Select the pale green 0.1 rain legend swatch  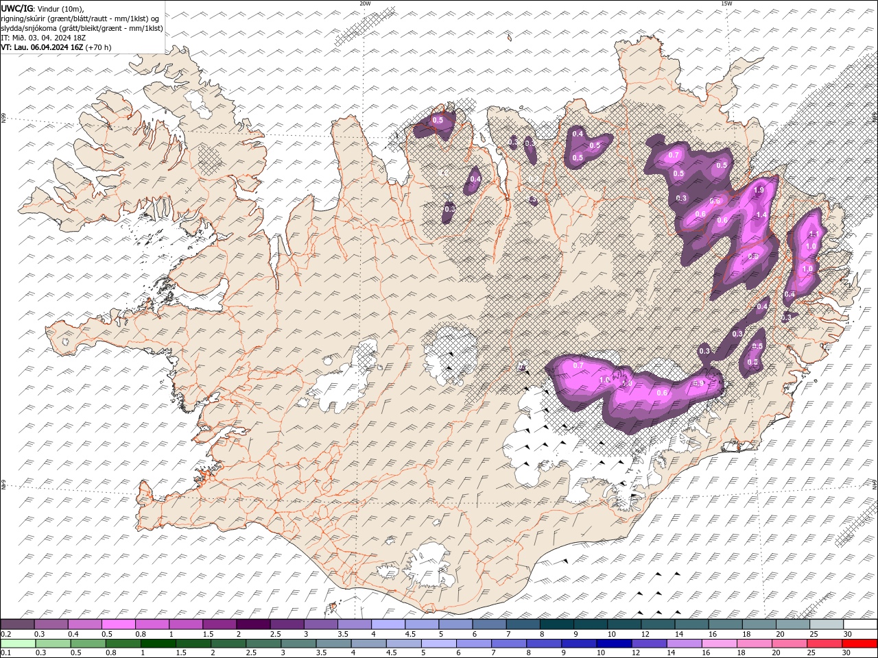click(x=18, y=644)
